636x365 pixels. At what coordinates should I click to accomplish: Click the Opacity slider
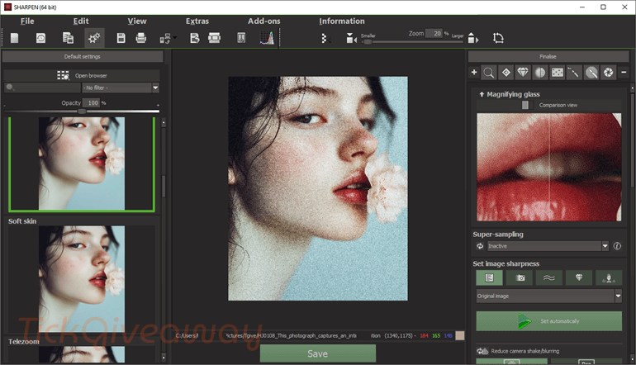pos(82,111)
